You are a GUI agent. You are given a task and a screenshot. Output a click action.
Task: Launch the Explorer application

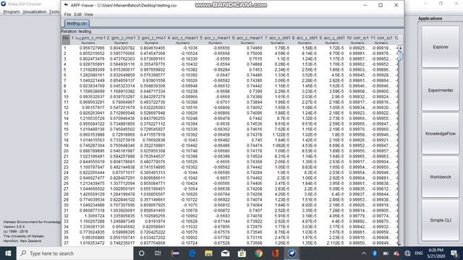point(441,47)
